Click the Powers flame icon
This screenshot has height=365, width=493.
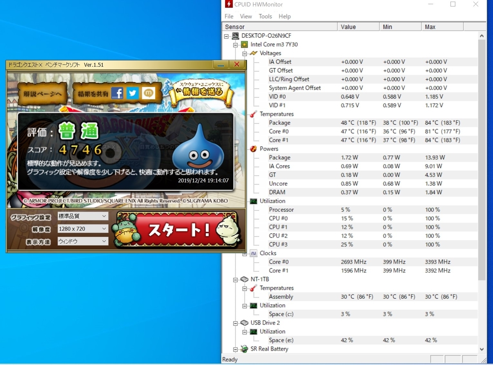(253, 149)
